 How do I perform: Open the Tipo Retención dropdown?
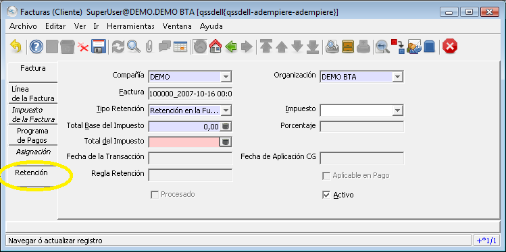226,111
